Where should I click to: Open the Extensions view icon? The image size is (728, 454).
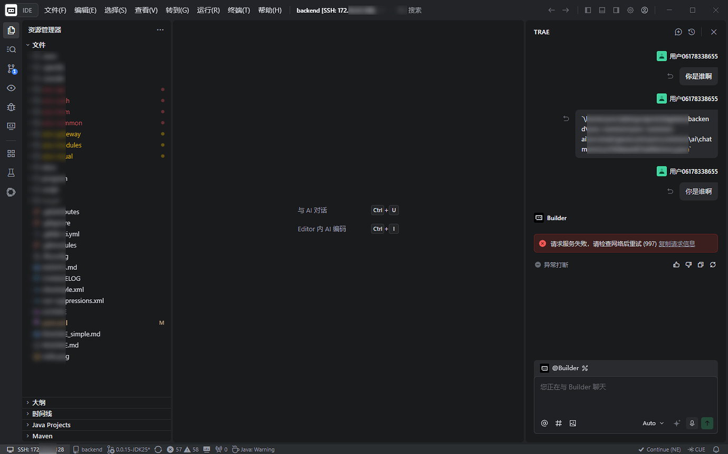tap(11, 154)
